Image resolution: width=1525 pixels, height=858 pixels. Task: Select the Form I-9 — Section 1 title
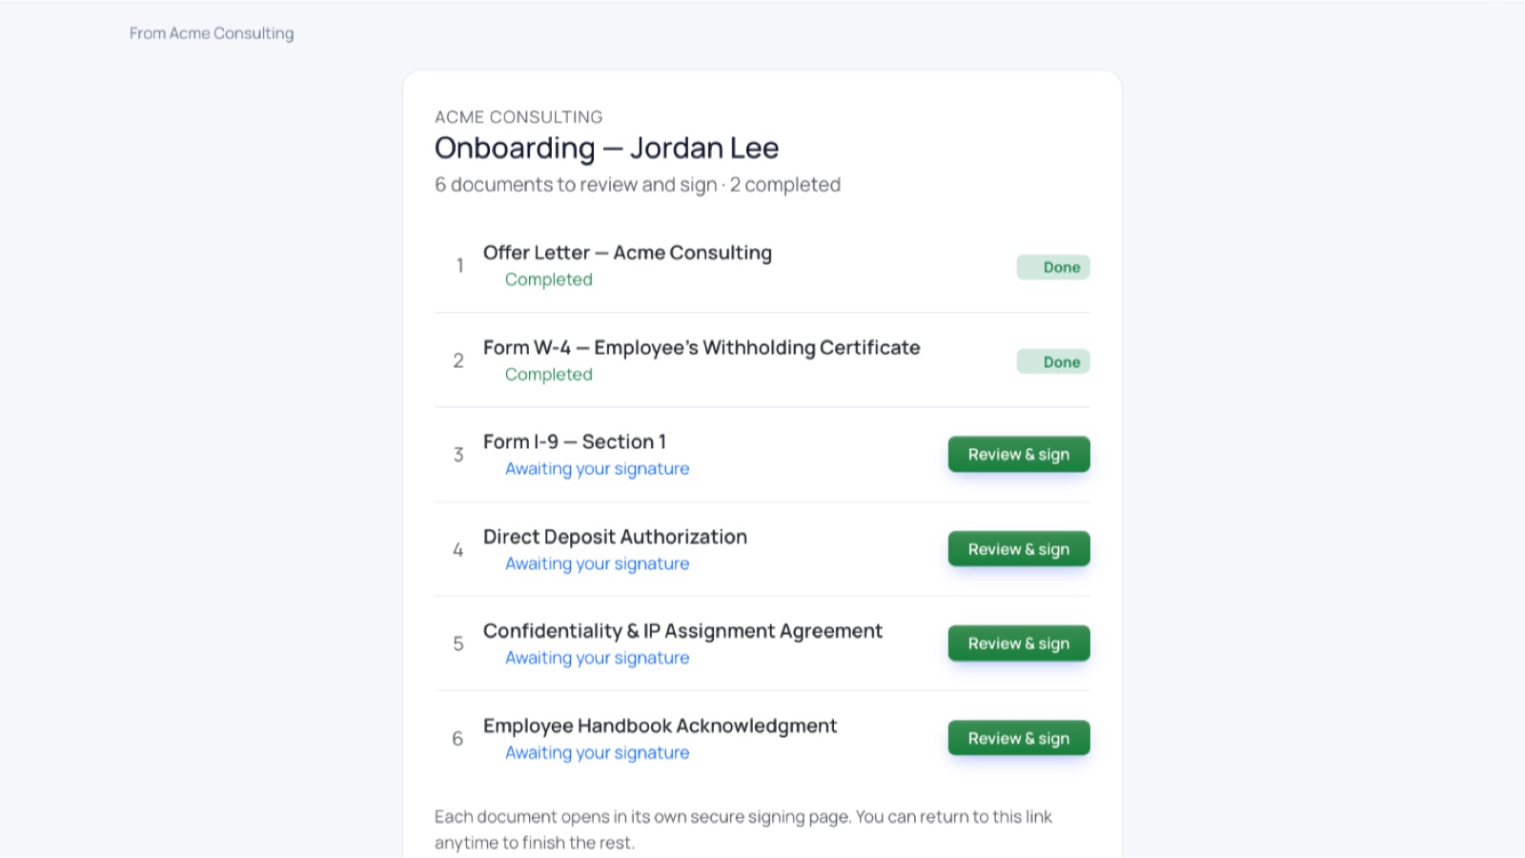pyautogui.click(x=575, y=442)
